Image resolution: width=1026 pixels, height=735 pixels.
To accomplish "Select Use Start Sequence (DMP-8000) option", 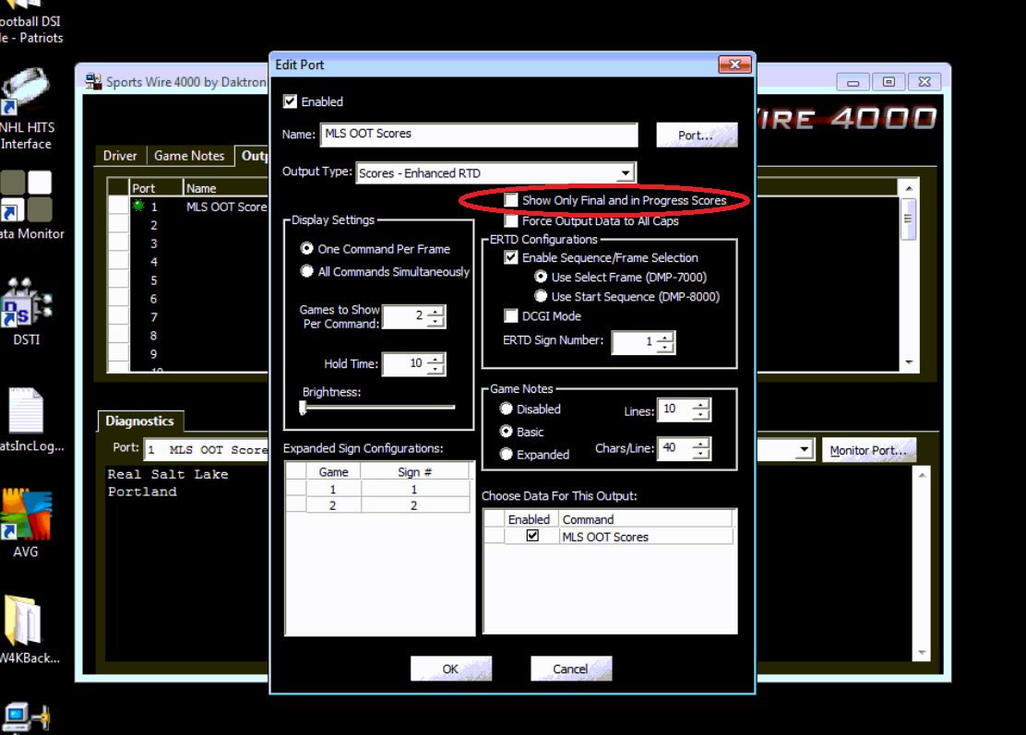I will (541, 297).
